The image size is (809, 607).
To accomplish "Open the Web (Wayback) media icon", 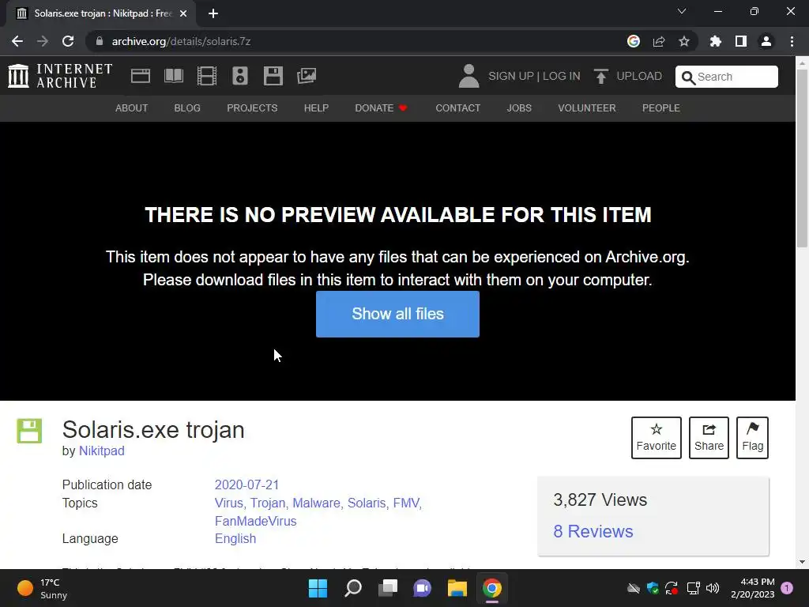I will 141,76.
